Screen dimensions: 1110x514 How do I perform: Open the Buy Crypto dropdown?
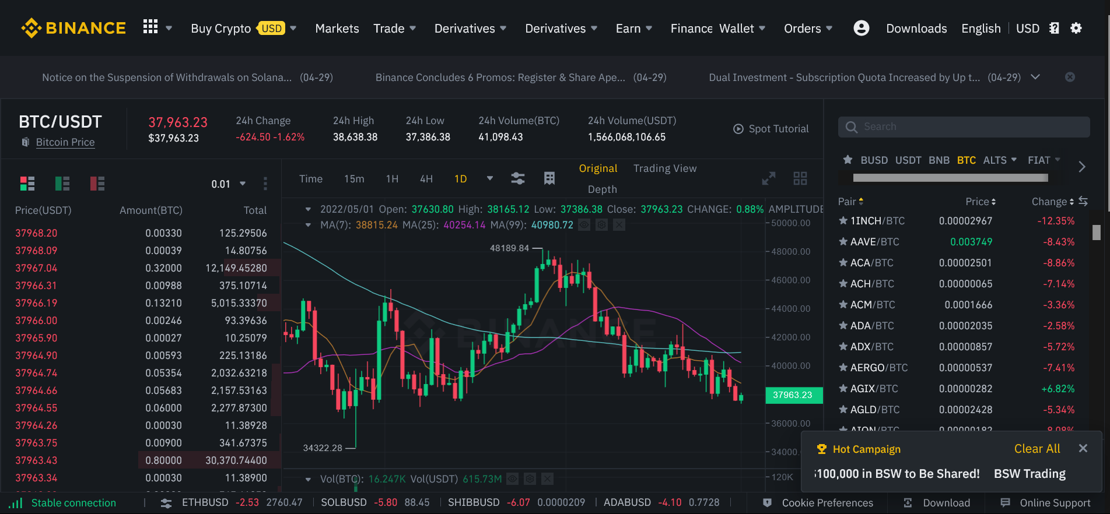pos(244,28)
